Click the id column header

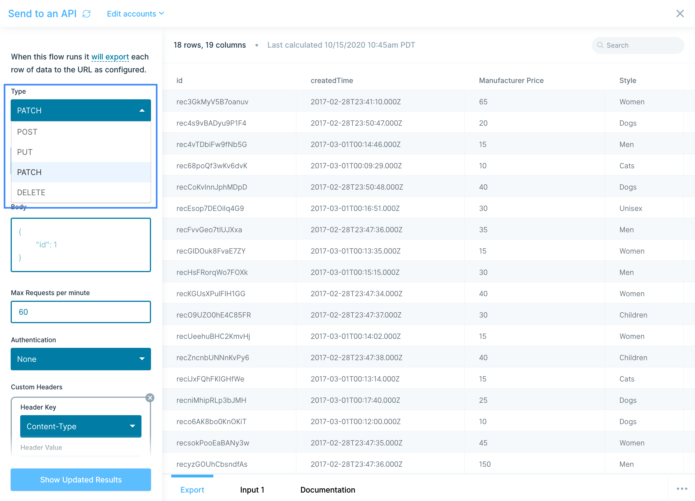pos(179,81)
